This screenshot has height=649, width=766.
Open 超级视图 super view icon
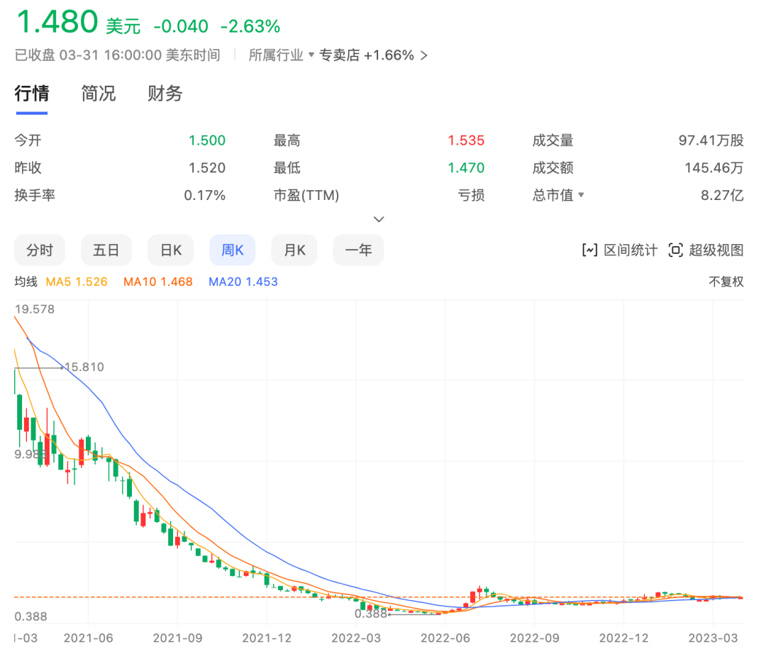[x=676, y=250]
